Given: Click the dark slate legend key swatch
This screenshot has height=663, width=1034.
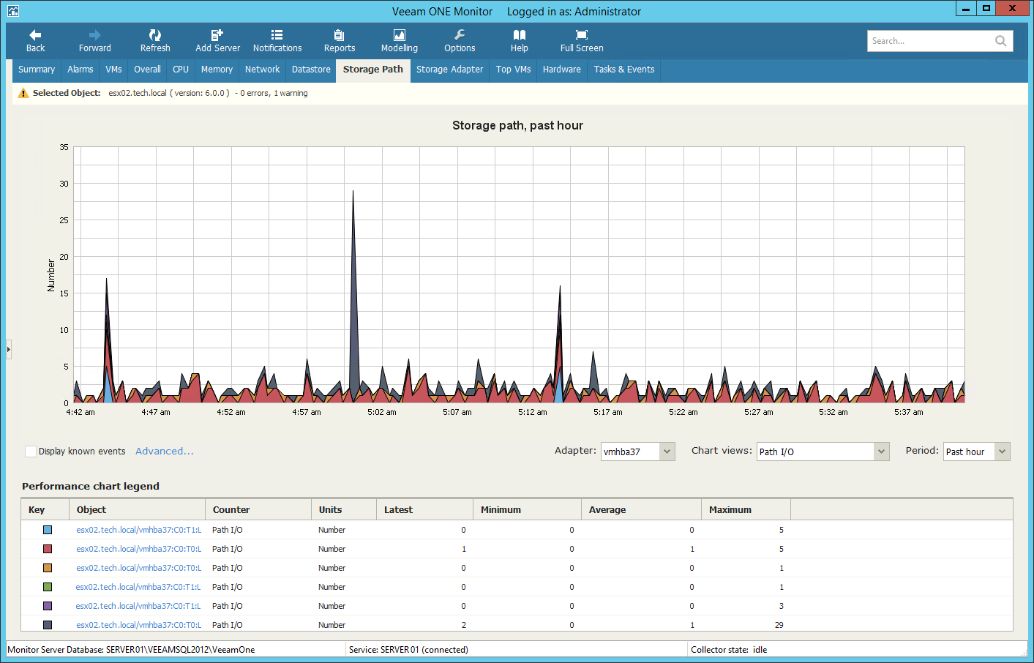Looking at the screenshot, I should click(x=48, y=625).
